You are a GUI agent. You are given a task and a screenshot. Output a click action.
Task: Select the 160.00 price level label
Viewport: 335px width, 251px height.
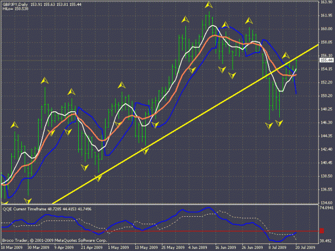pos(326,29)
